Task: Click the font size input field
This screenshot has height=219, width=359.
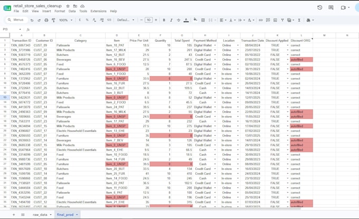Action: [148, 20]
